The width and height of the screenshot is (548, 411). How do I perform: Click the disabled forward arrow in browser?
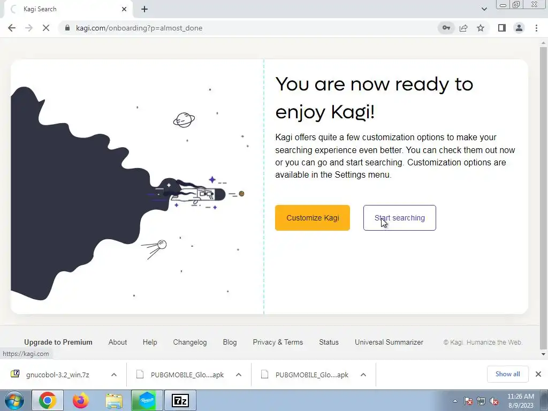[29, 28]
